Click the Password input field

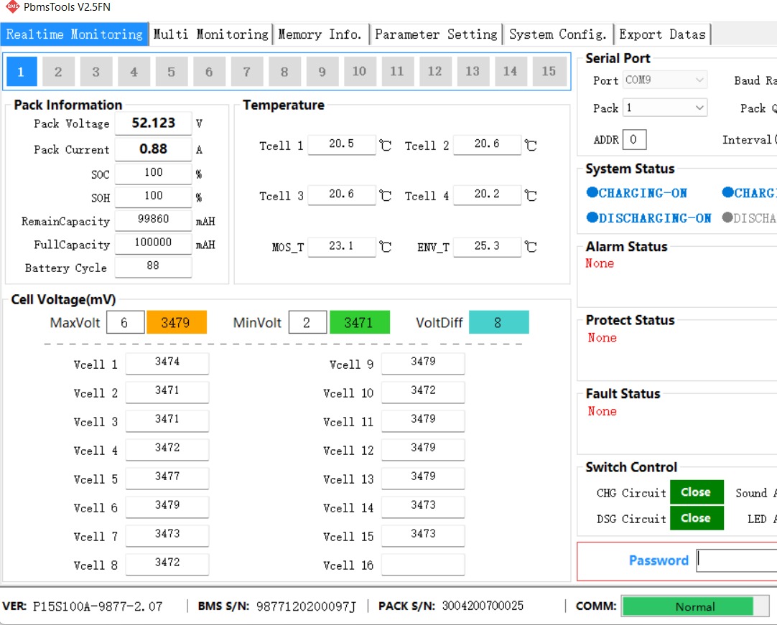736,560
